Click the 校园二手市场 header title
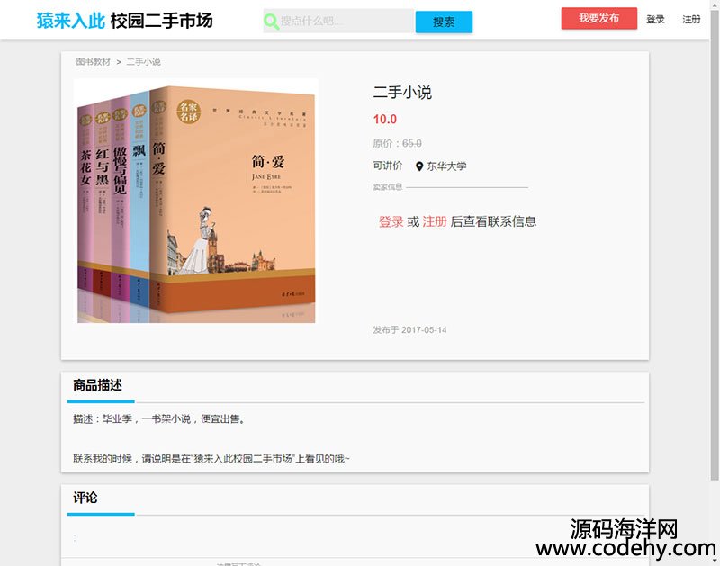Screen dimensions: 720x566 coord(161,21)
